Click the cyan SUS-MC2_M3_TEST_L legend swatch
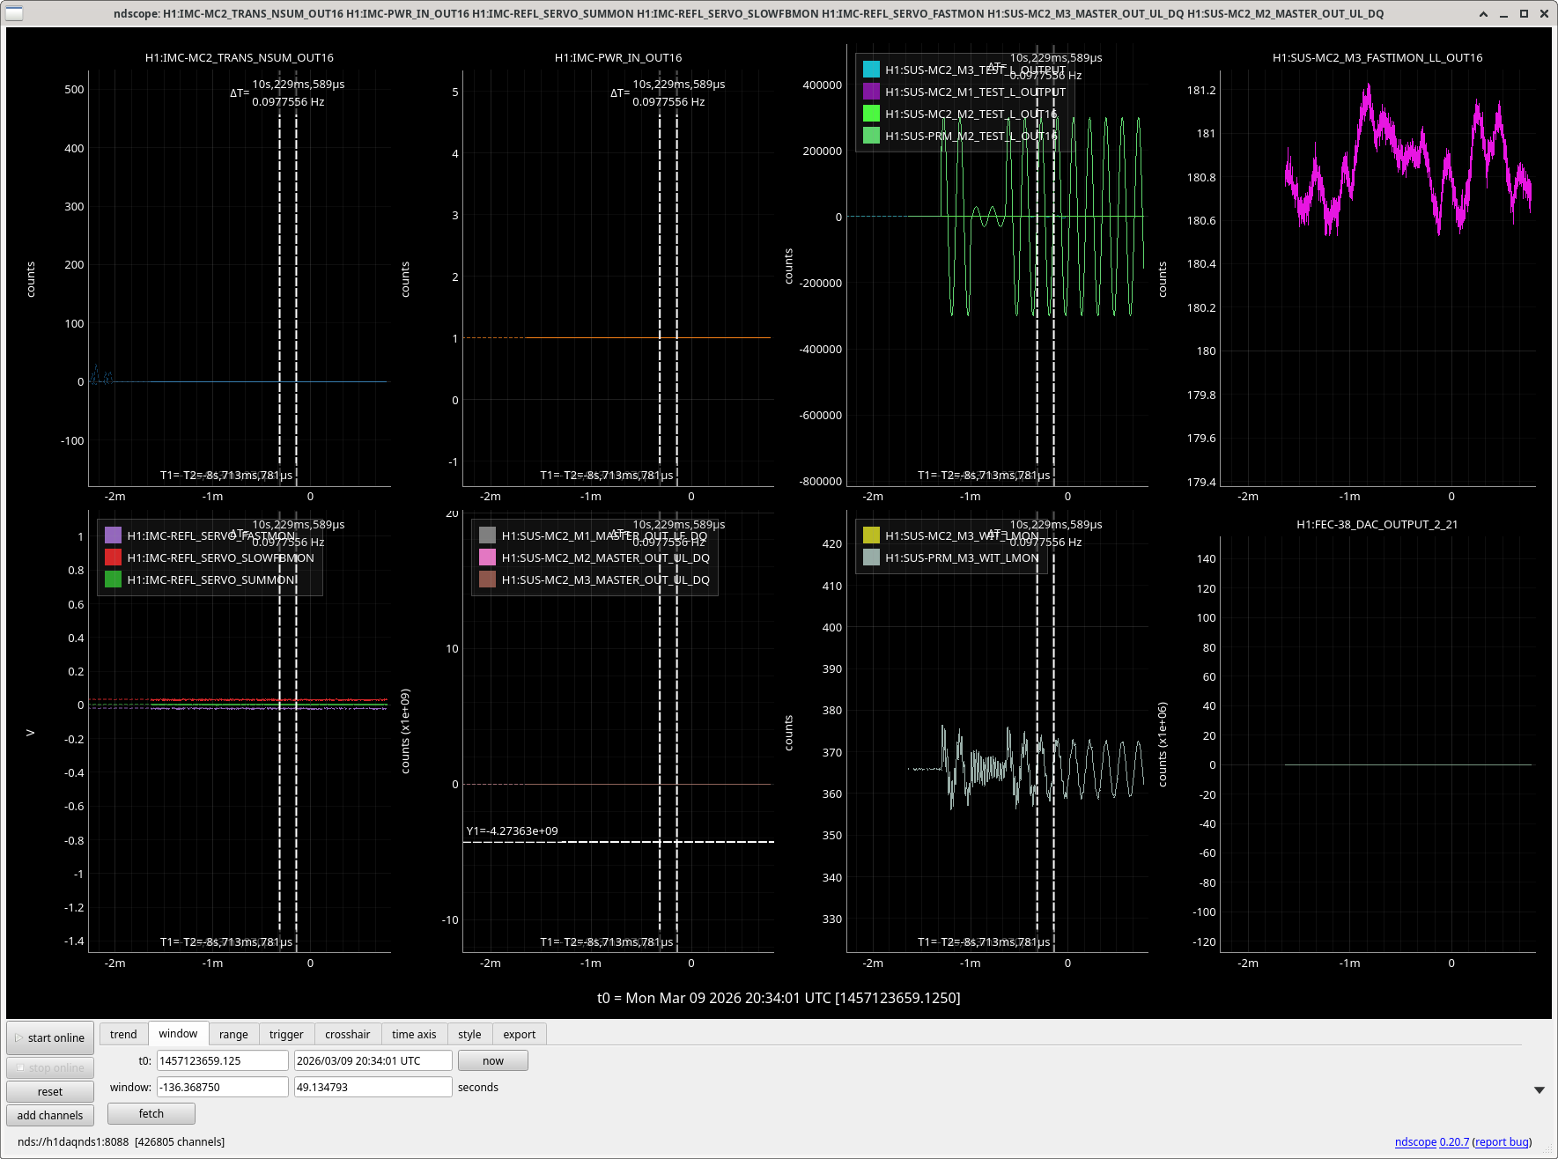Image resolution: width=1558 pixels, height=1159 pixels. click(871, 70)
